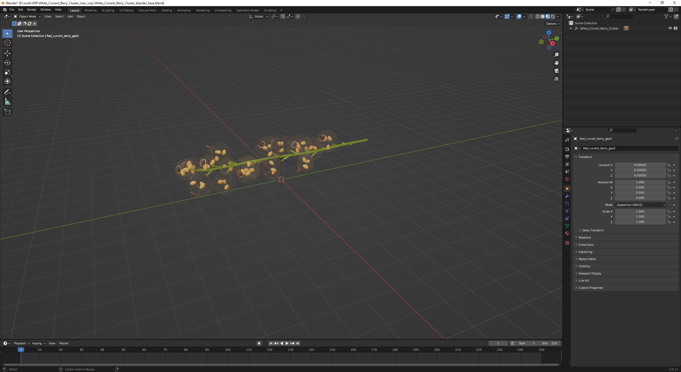Open the Particles properties tab

tap(567, 204)
